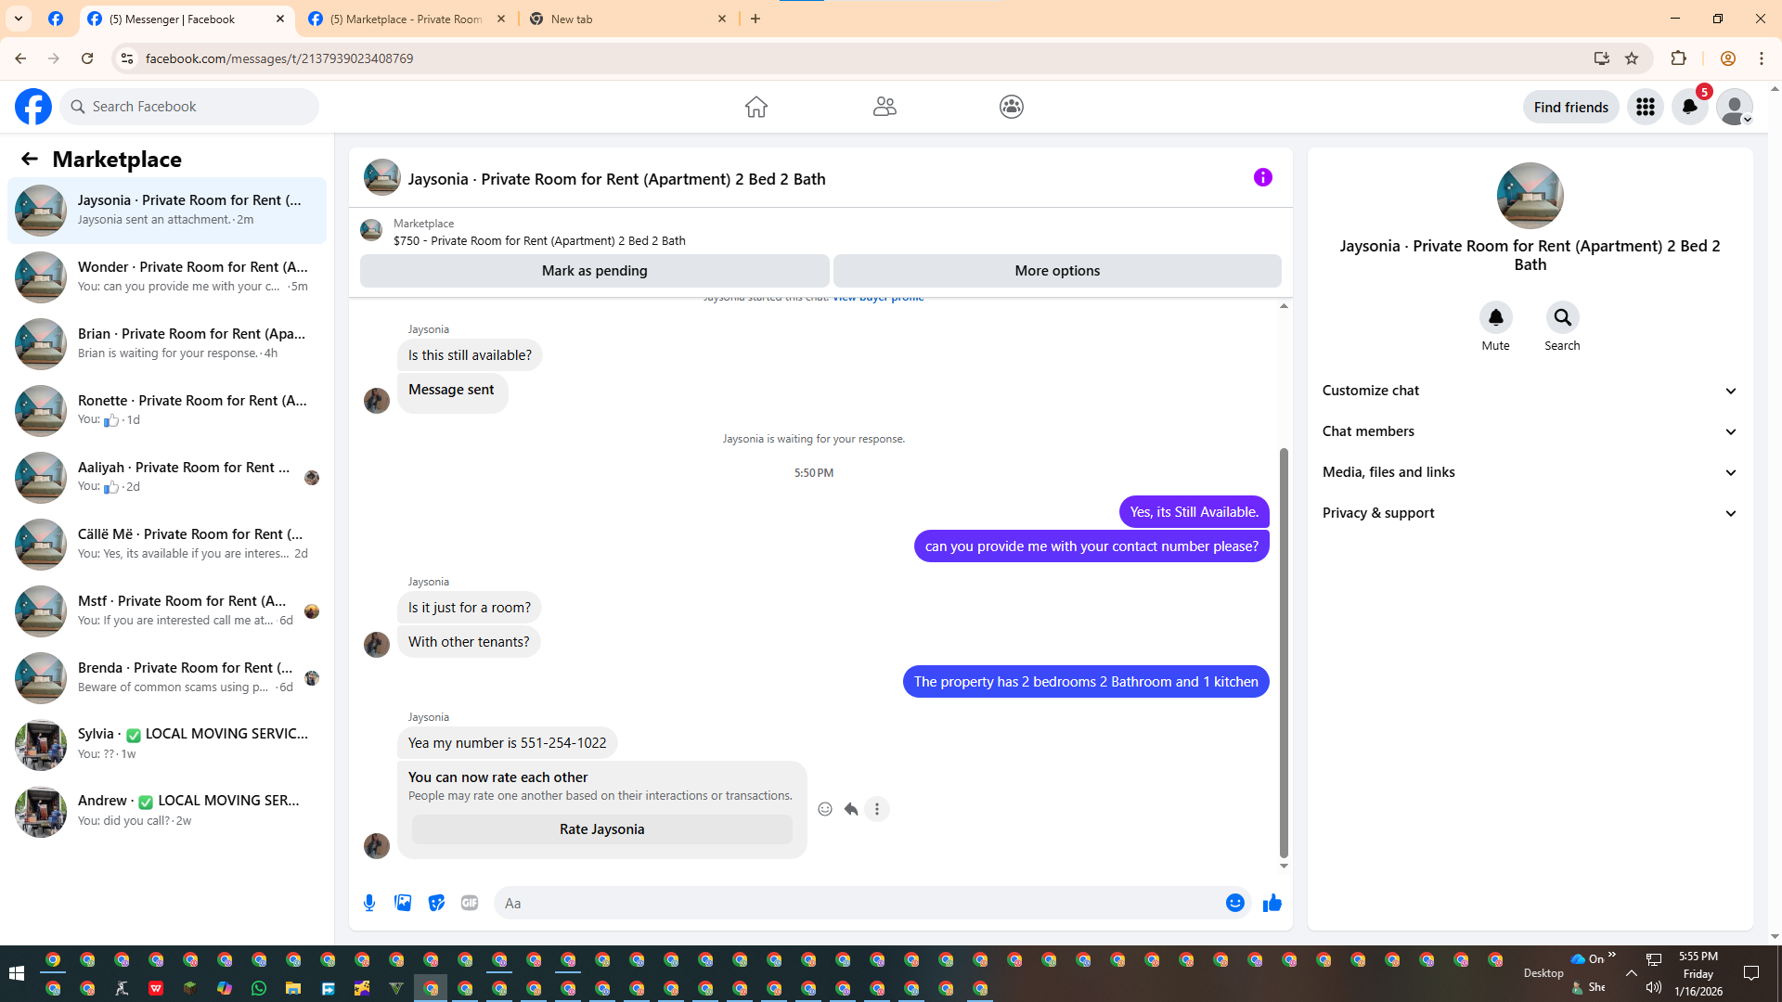Mute this conversation with bell icon
This screenshot has width=1782, height=1002.
[1495, 318]
